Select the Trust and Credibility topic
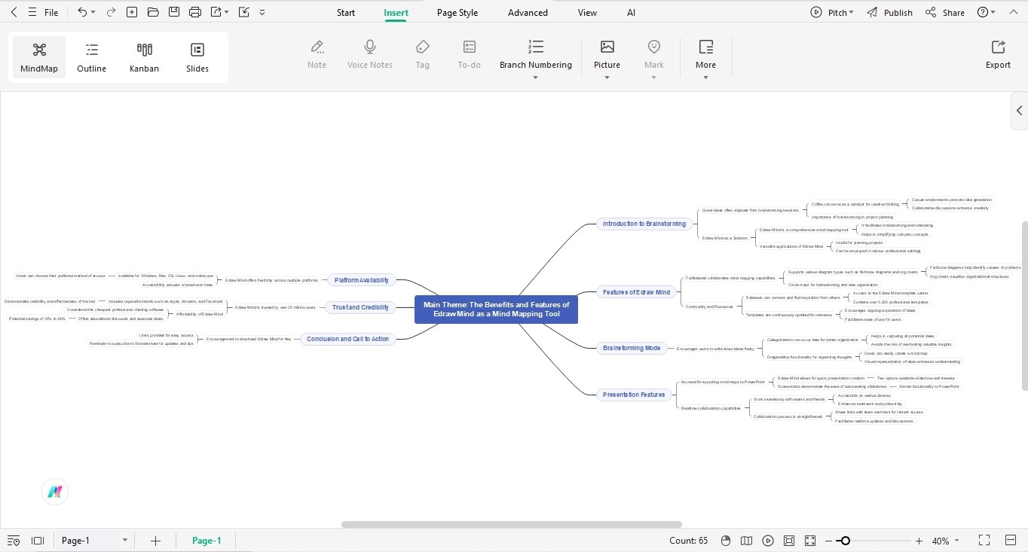Screen dimensions: 1028x552 (360, 307)
